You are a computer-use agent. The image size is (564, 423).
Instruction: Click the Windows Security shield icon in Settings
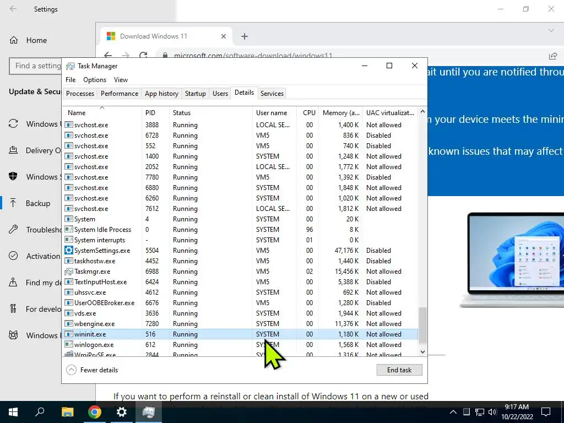(x=13, y=177)
